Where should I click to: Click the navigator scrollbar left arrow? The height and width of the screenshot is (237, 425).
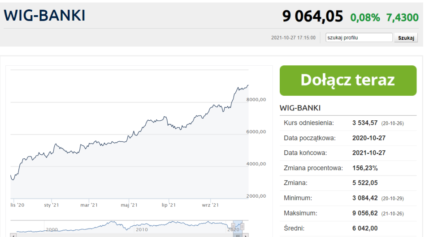(13, 235)
